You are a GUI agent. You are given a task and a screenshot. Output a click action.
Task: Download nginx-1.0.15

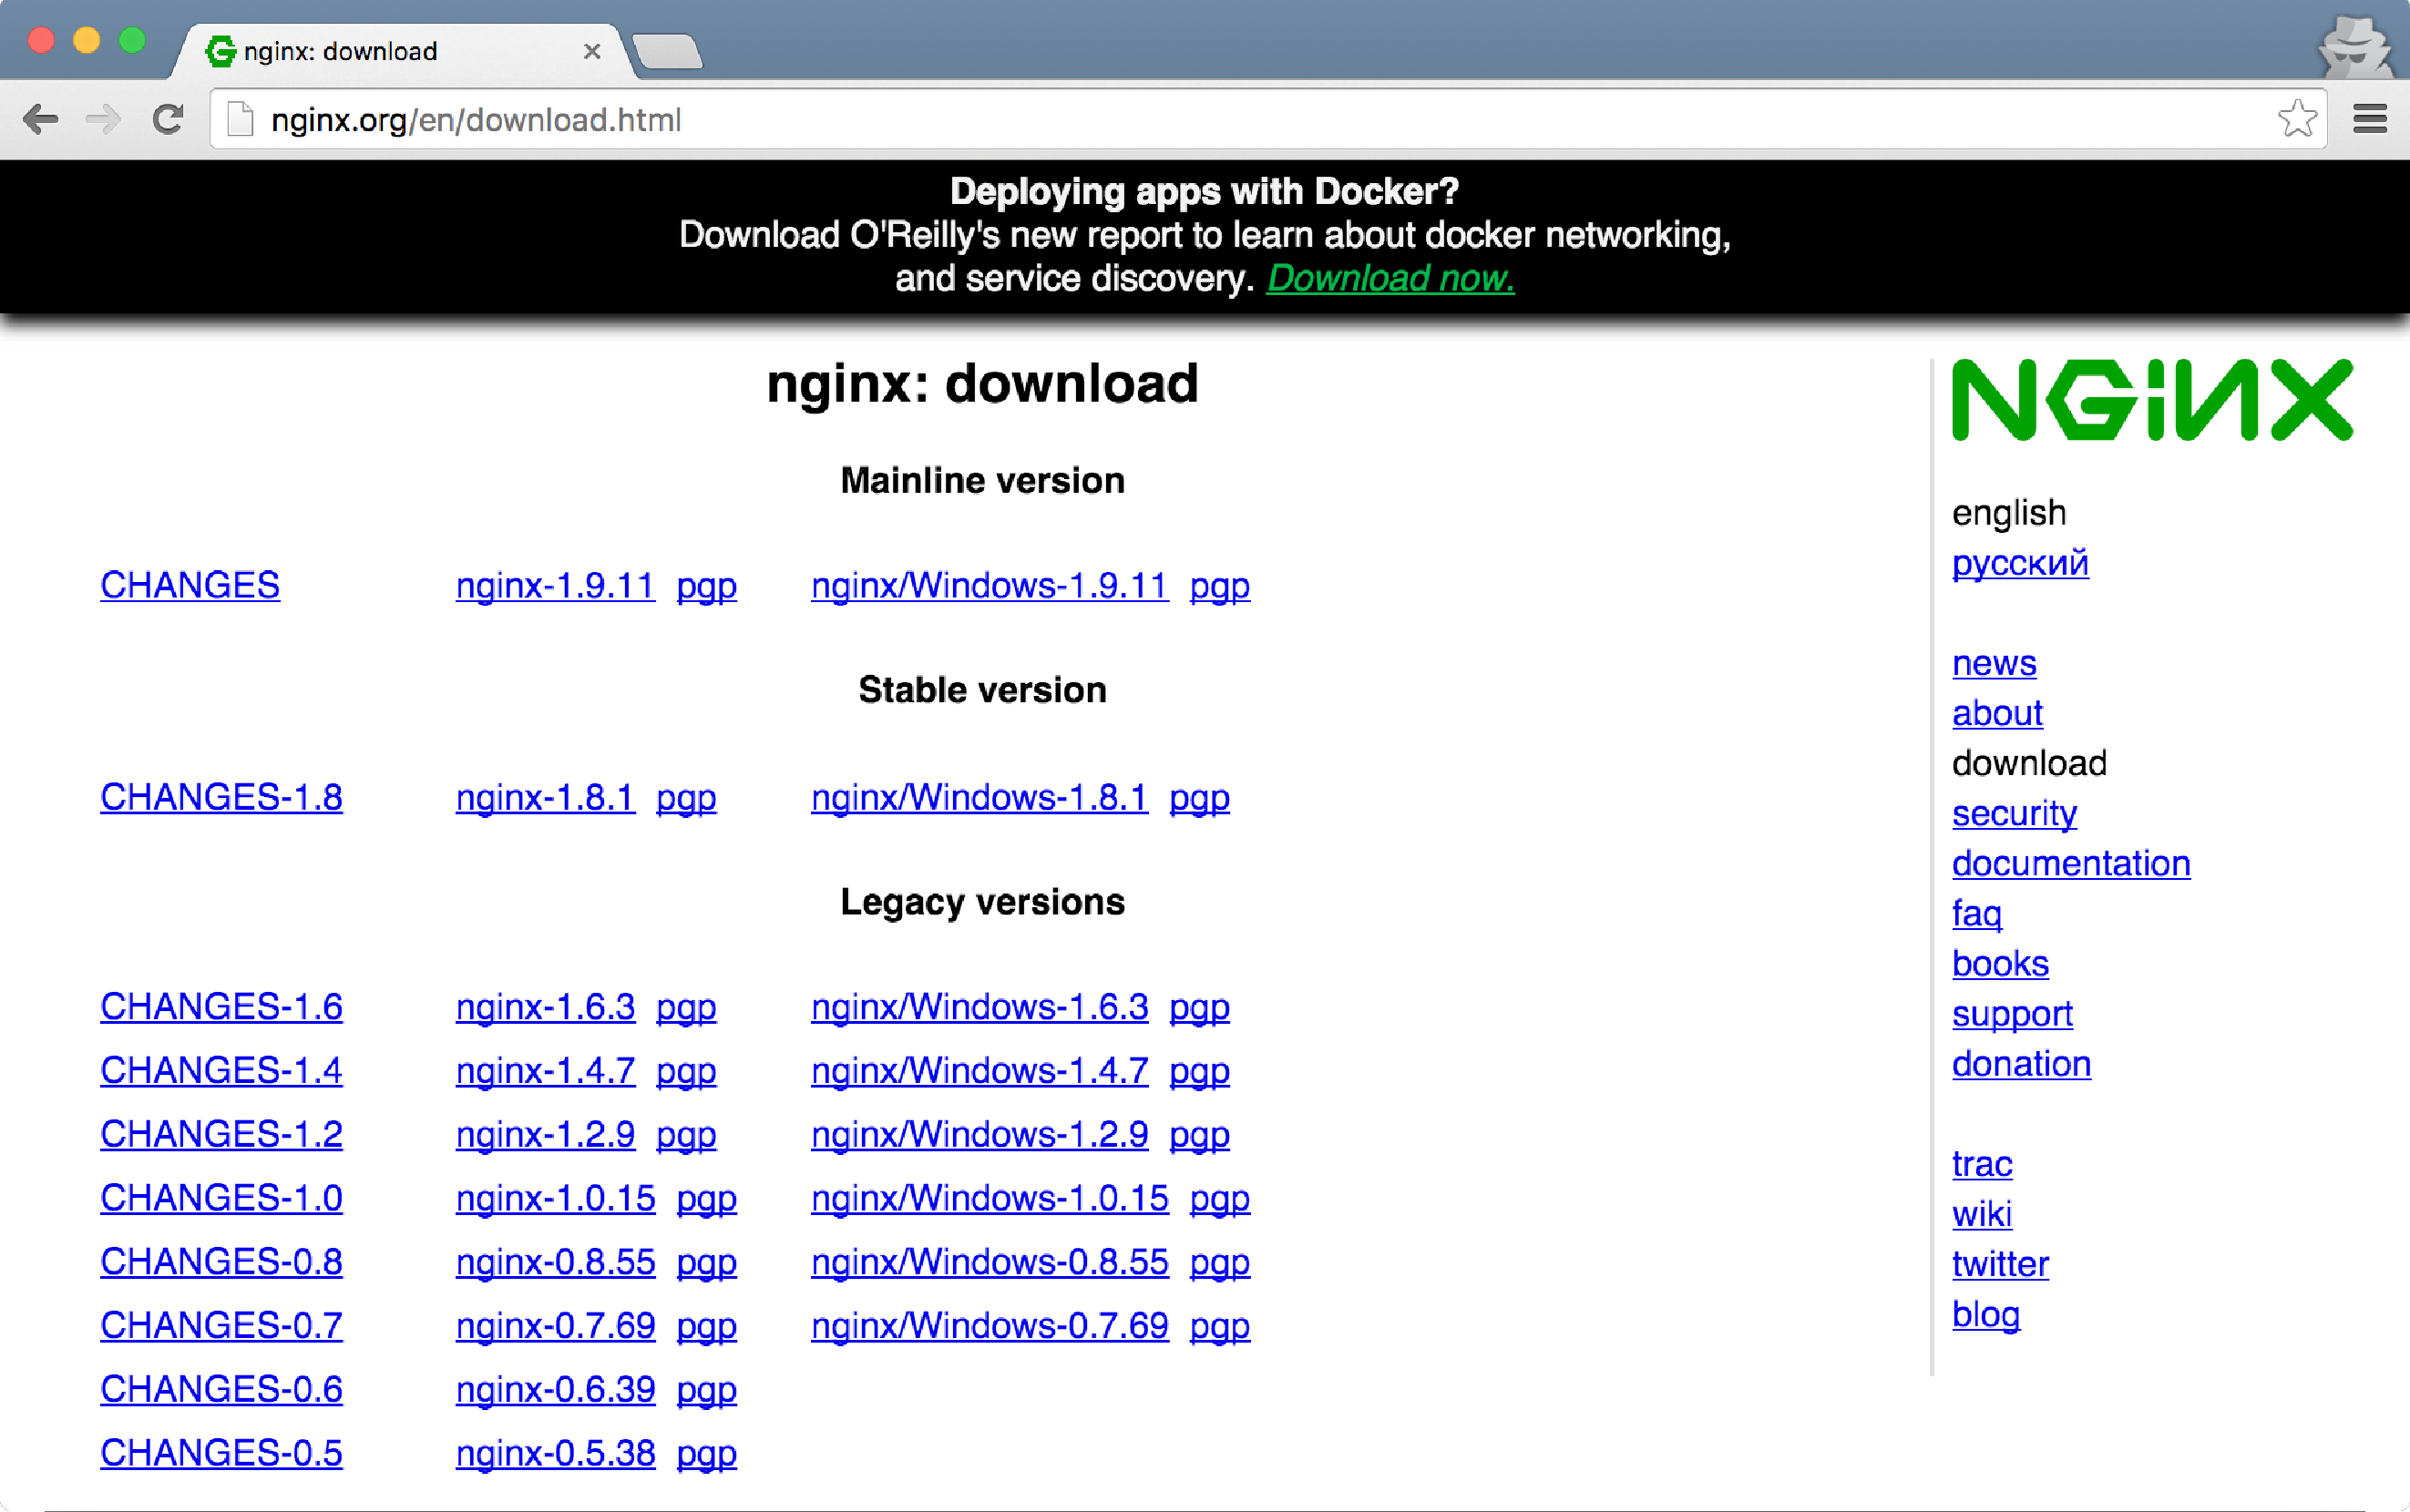click(555, 1198)
